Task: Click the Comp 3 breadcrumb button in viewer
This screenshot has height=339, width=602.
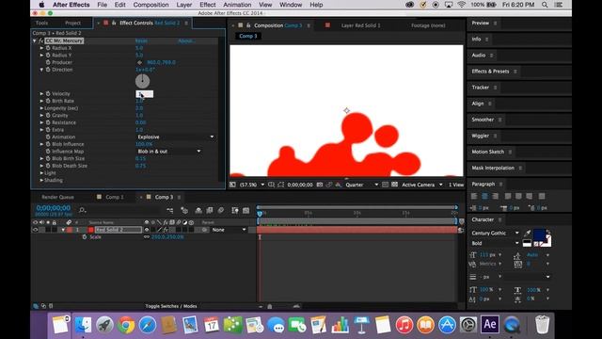Action: tap(248, 36)
